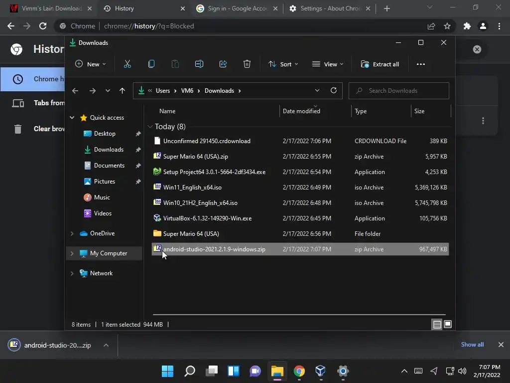Sort by the Type column header
This screenshot has height=383, width=510.
click(x=361, y=111)
